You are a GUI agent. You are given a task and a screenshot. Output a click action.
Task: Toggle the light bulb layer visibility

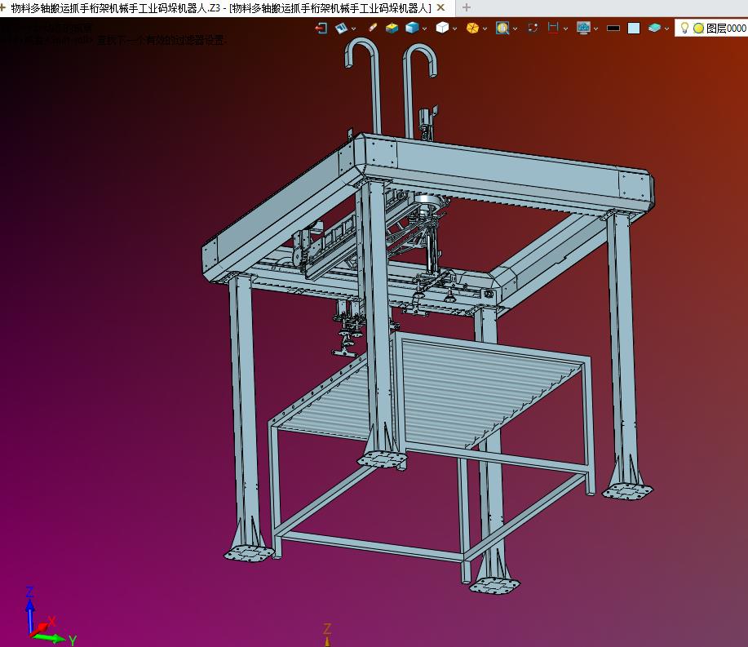[684, 29]
